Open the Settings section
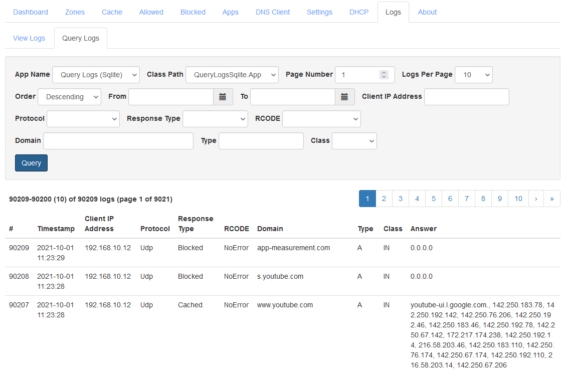Screen dimensions: 564x371 click(319, 12)
